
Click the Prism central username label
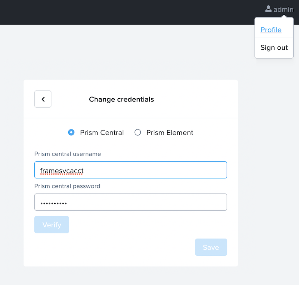pos(68,154)
